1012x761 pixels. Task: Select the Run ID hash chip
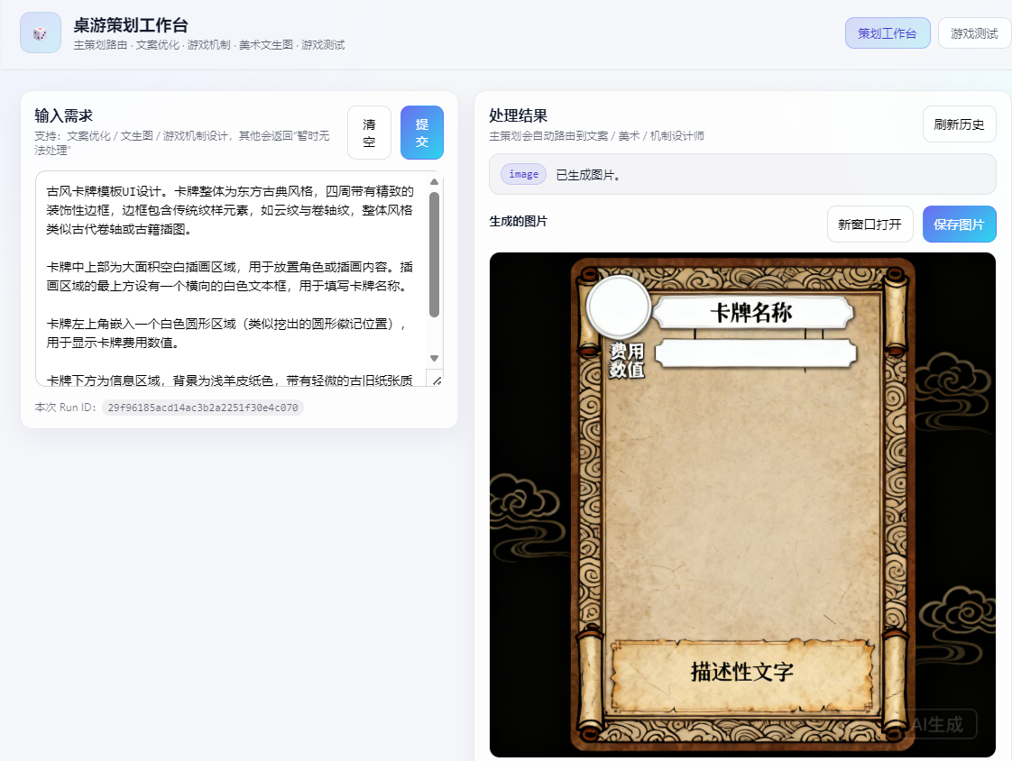(x=202, y=408)
